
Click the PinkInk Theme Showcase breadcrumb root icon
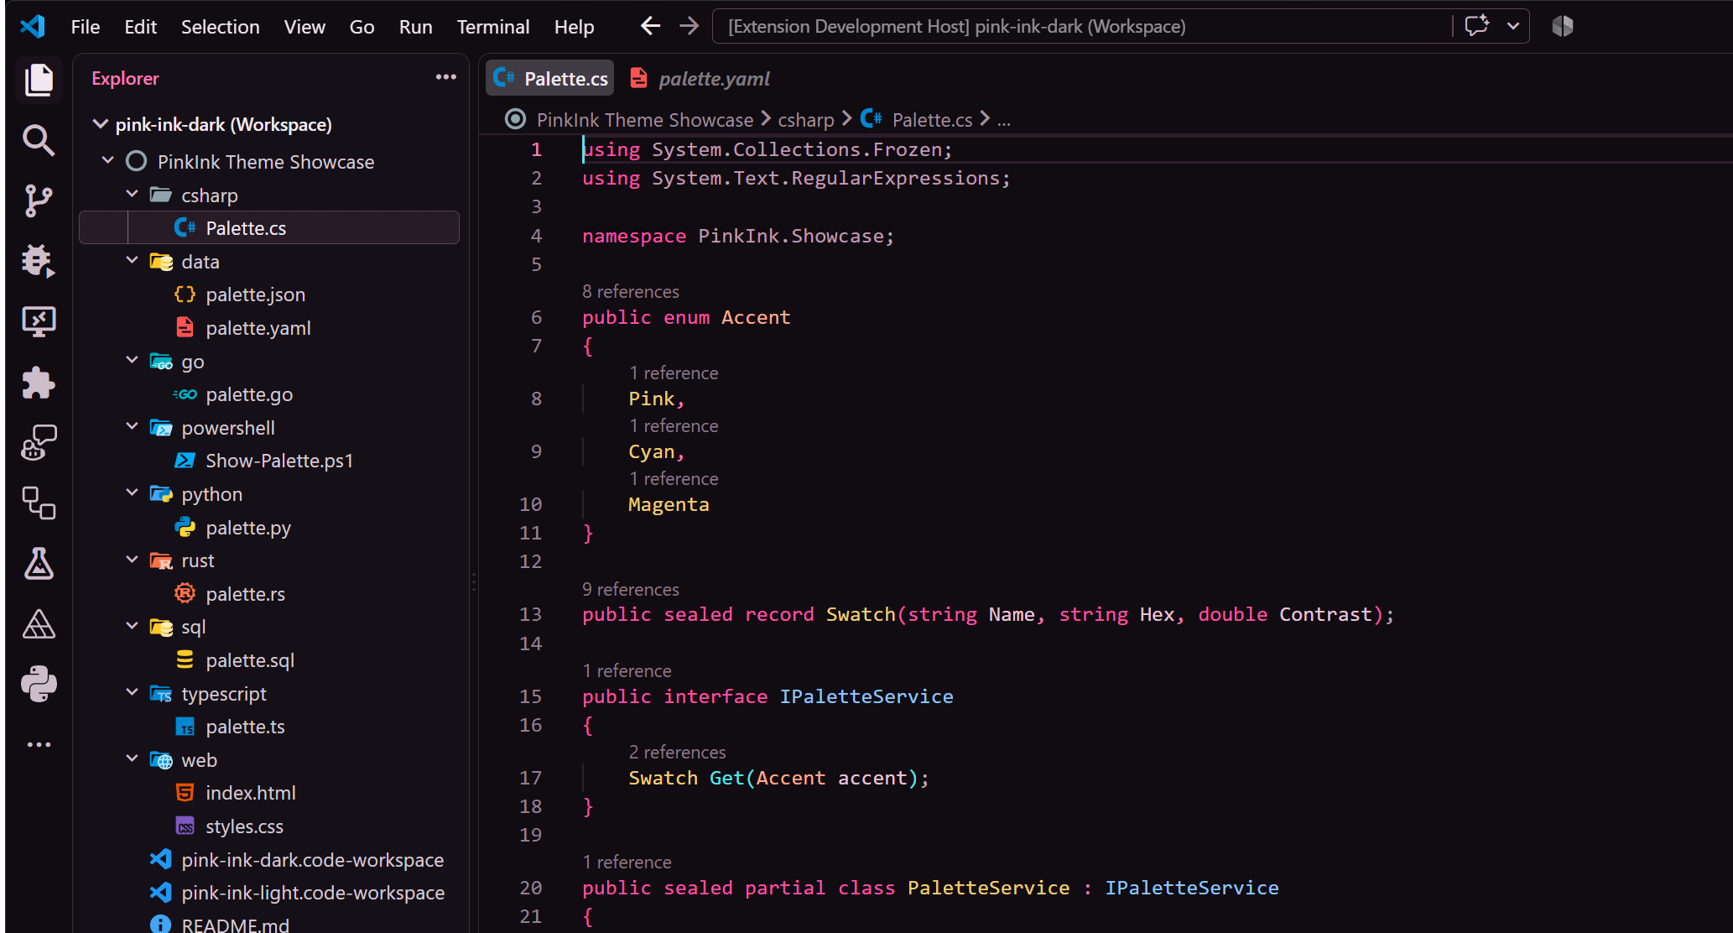point(515,119)
